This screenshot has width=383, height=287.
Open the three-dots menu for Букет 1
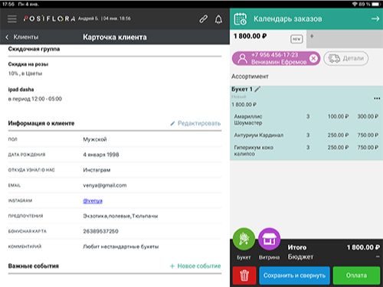(x=377, y=99)
